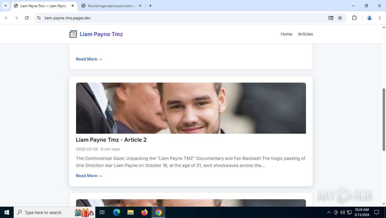Open the Extensions puzzle icon
Image resolution: width=386 pixels, height=218 pixels.
pyautogui.click(x=354, y=18)
